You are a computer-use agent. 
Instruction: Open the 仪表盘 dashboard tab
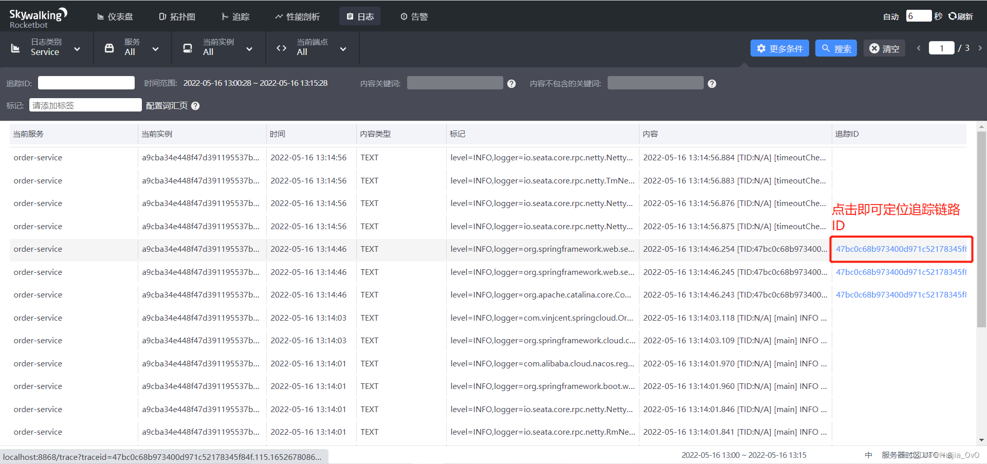pyautogui.click(x=115, y=16)
